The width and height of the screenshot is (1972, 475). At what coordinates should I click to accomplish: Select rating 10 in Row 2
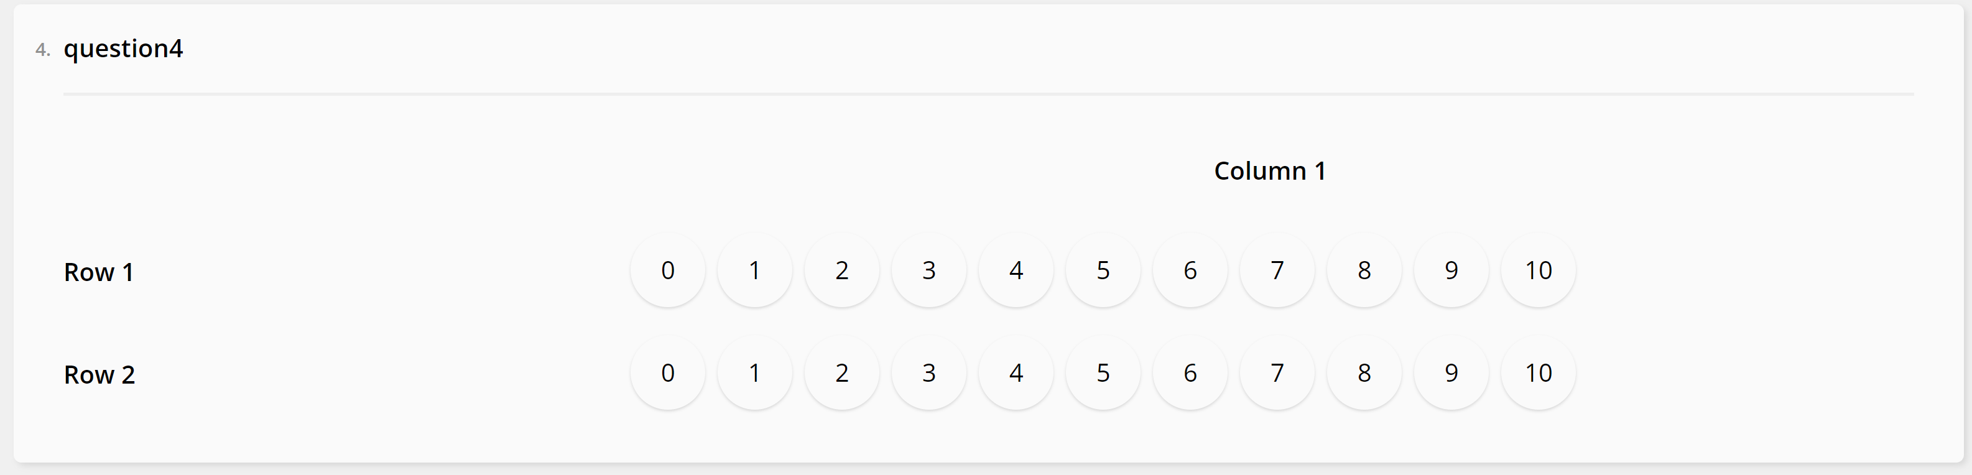pyautogui.click(x=1538, y=372)
